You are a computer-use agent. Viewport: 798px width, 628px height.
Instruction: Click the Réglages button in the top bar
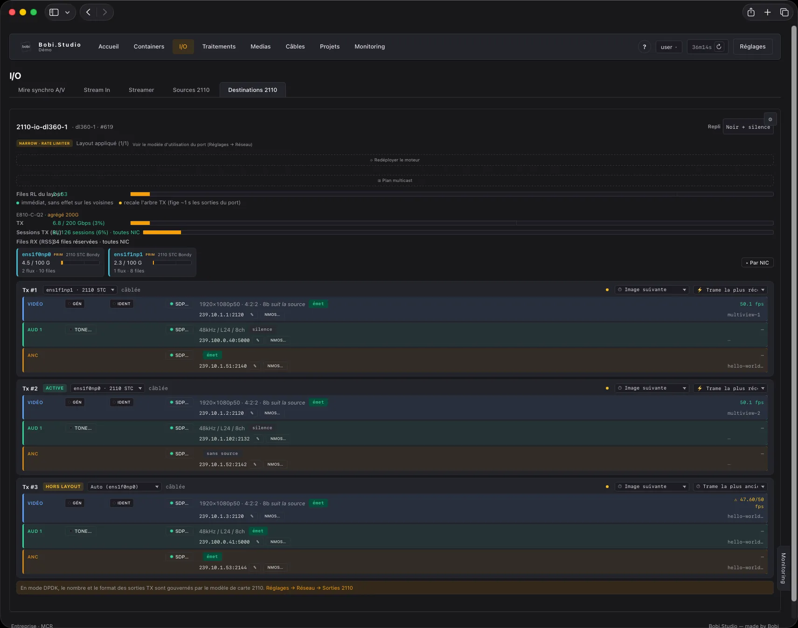pos(752,47)
